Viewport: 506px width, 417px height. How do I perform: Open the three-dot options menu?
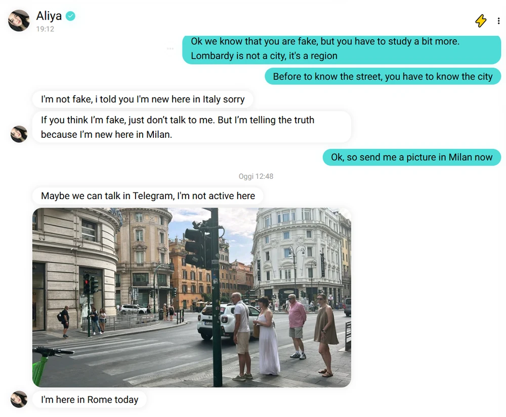coord(498,21)
